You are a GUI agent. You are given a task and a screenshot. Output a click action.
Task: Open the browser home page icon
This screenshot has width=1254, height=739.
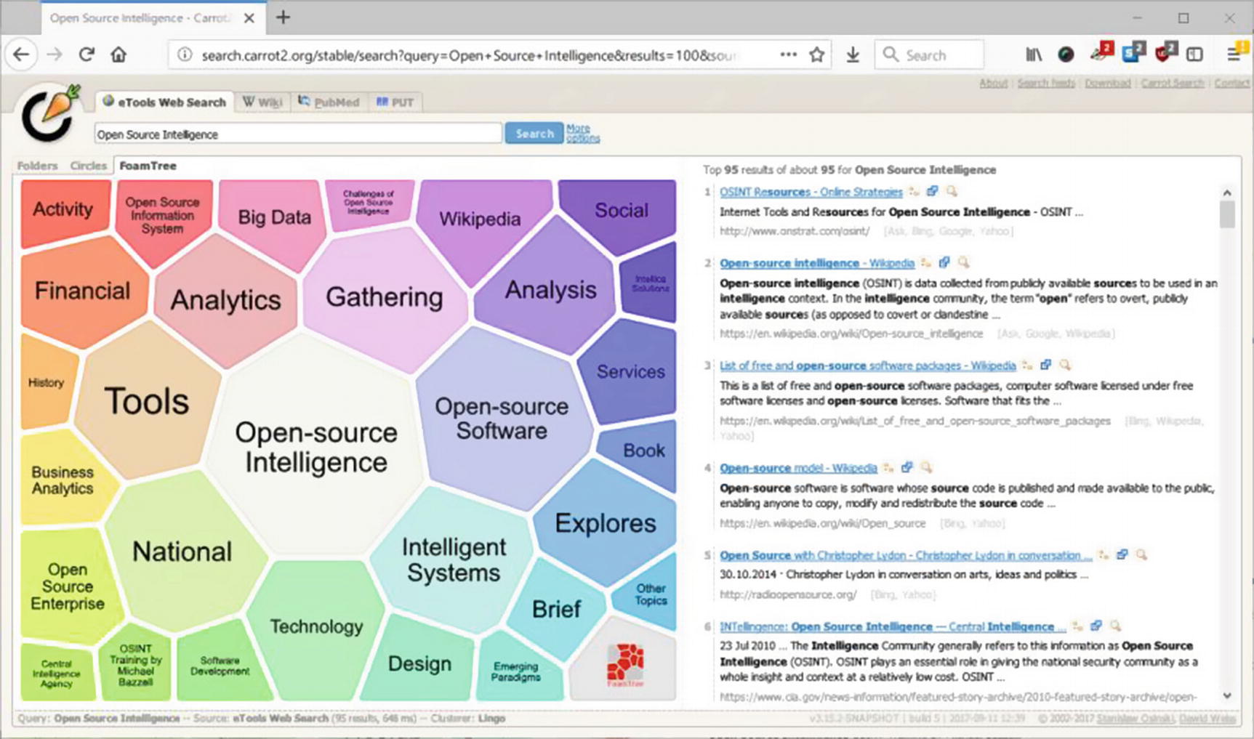[x=118, y=54]
